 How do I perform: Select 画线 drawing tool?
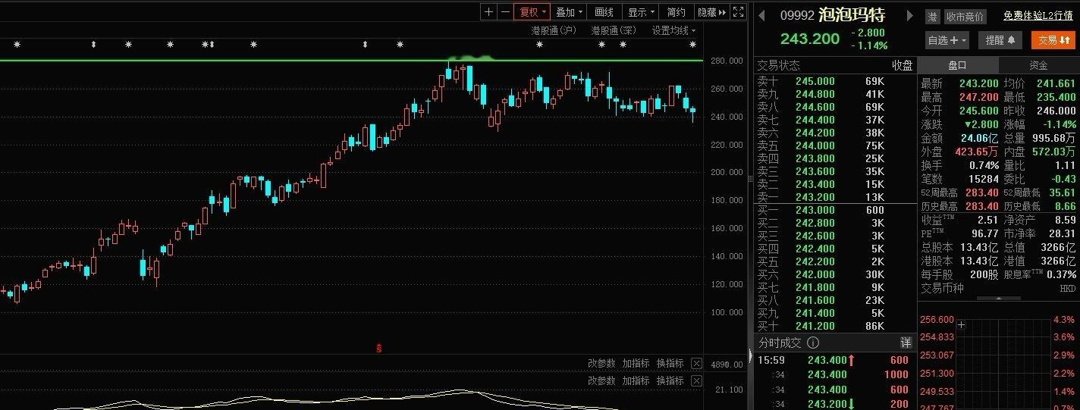(x=604, y=12)
